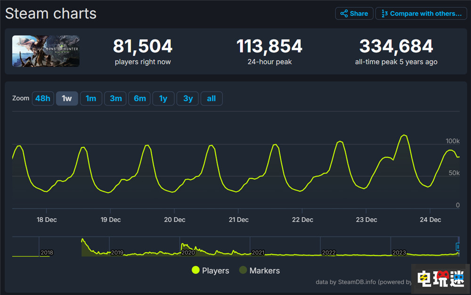Click the numbered Compare with others icon
This screenshot has height=295, width=471.
[384, 14]
